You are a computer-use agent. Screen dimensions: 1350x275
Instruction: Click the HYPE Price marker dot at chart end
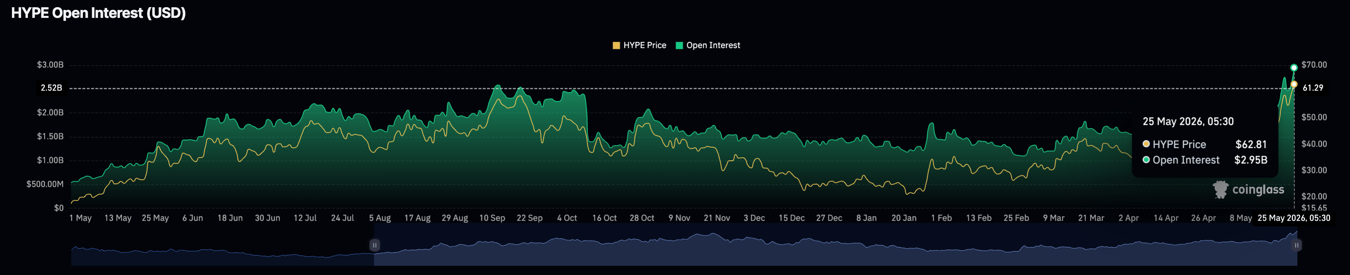pyautogui.click(x=1294, y=84)
